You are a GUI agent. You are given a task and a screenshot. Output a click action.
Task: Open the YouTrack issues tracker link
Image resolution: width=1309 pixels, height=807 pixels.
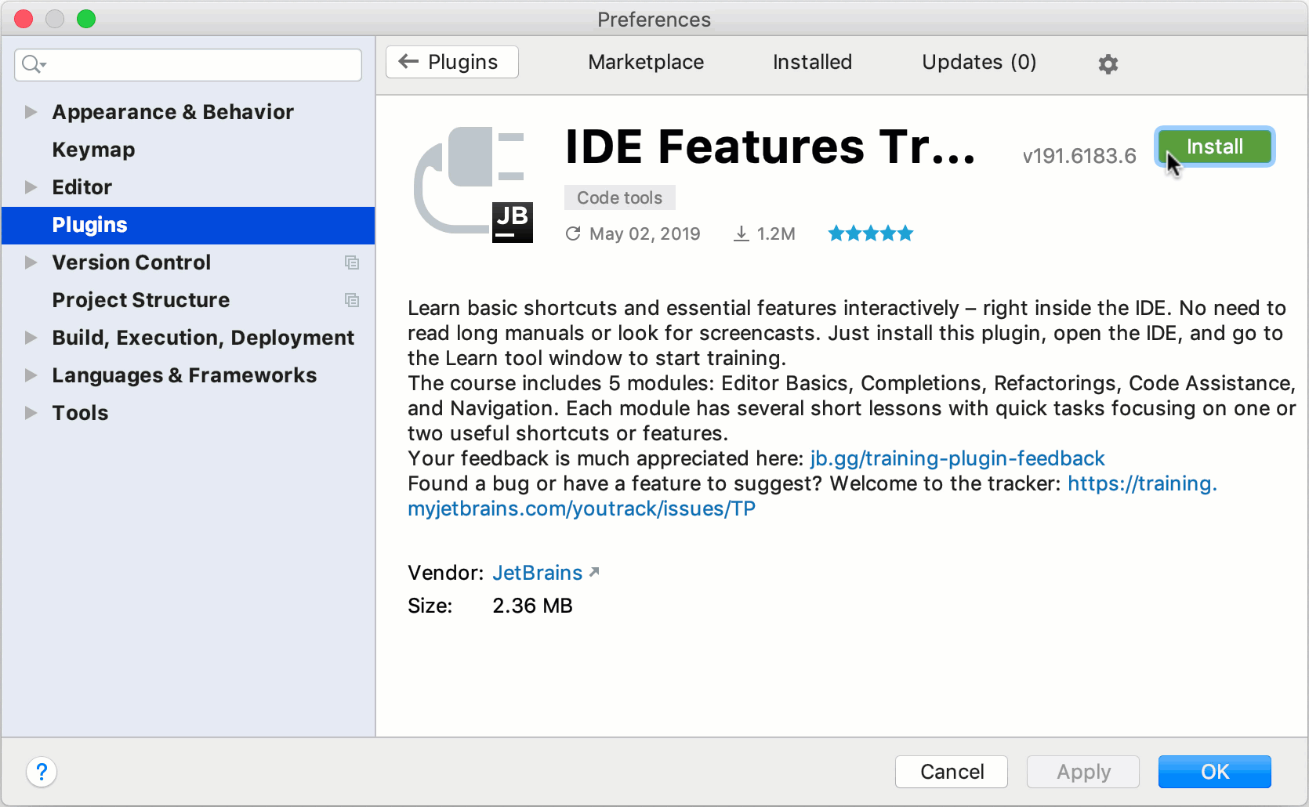pos(582,508)
